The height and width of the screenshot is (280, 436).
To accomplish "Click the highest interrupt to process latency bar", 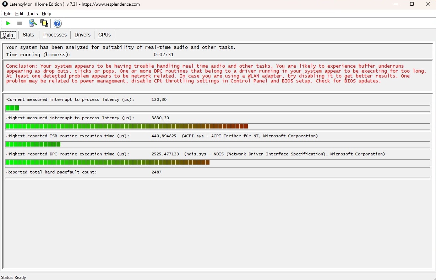I will pyautogui.click(x=126, y=126).
